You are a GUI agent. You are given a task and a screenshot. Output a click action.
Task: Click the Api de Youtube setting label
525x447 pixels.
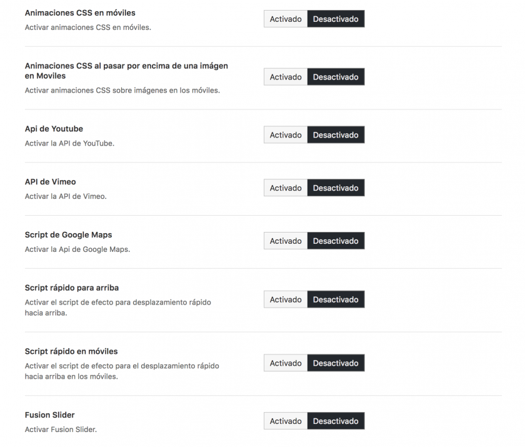54,129
